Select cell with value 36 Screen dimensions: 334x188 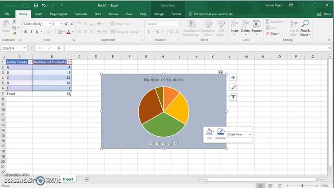[x=52, y=94]
